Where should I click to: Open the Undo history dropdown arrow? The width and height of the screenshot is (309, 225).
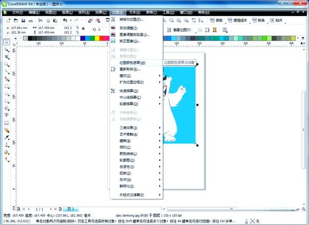pos(70,20)
